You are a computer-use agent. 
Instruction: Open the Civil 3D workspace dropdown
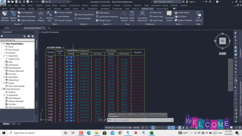[56, 2]
